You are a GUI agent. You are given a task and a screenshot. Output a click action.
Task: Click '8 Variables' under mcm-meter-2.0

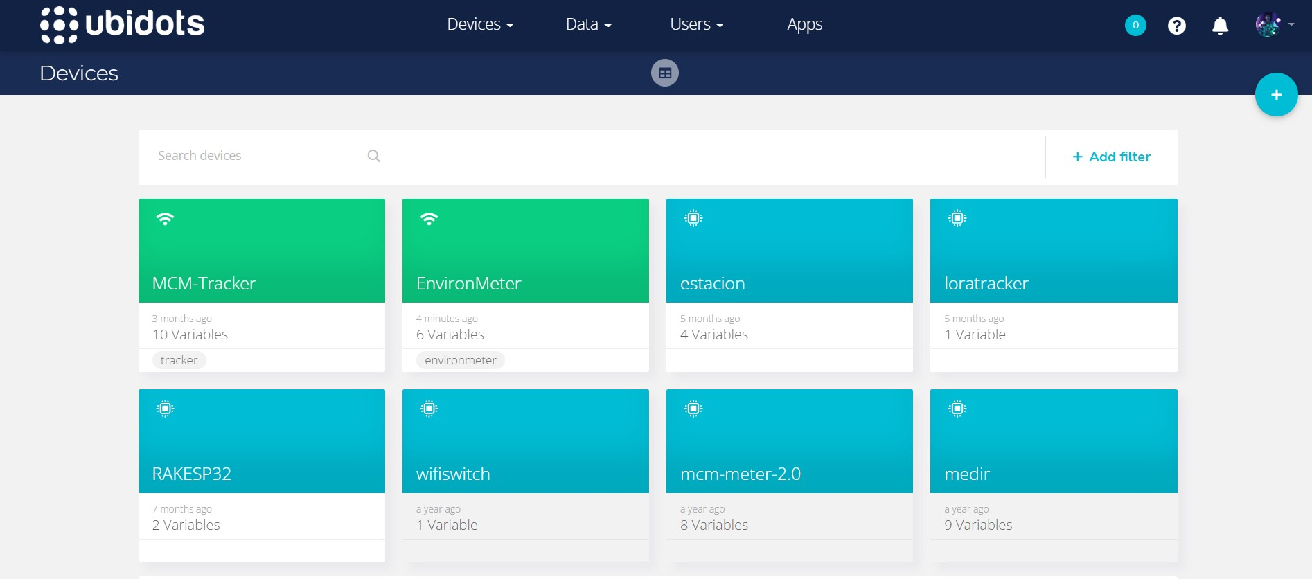point(714,525)
